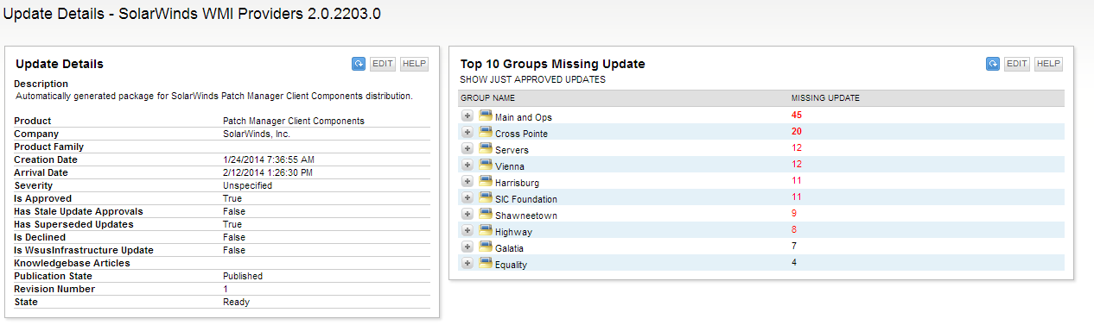
Task: Click the Update Details page title
Action: point(192,14)
